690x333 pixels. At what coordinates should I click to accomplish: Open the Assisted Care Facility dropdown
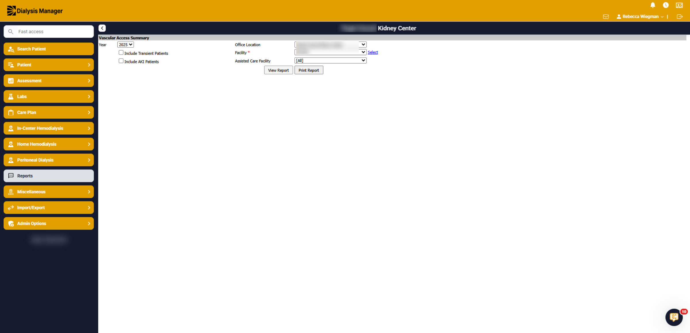330,60
